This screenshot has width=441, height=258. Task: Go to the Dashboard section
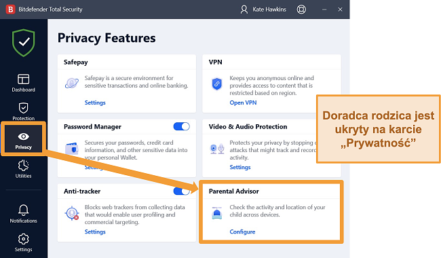coord(23,83)
